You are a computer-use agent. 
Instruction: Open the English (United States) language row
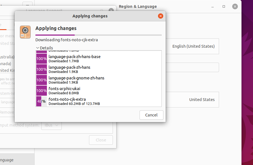point(192,46)
